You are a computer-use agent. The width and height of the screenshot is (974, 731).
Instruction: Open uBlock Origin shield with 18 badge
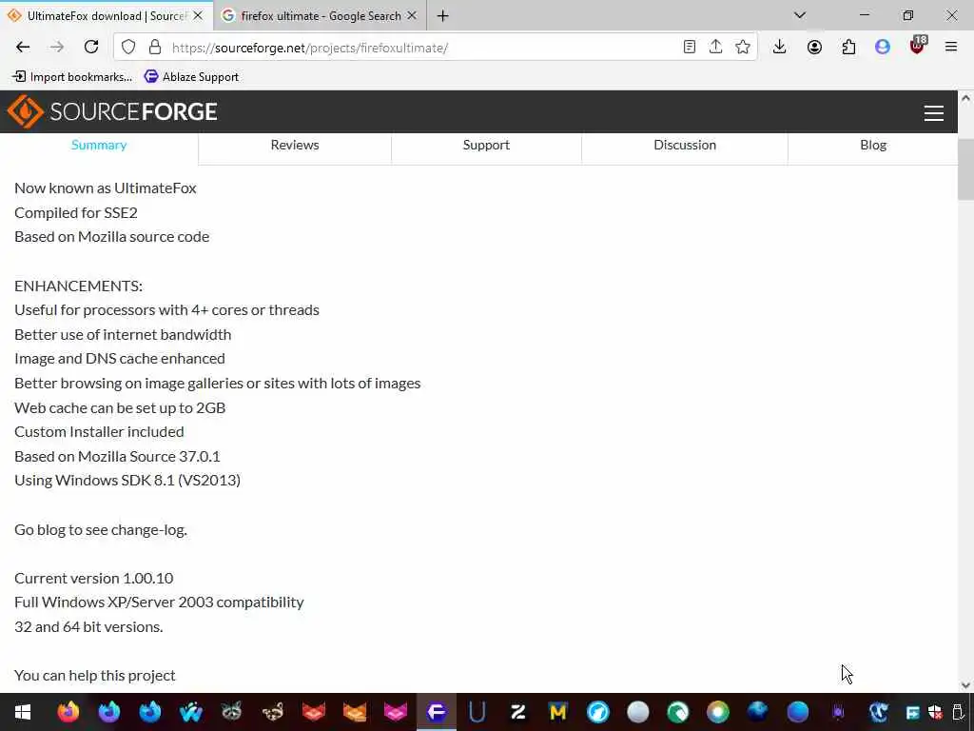click(x=918, y=46)
